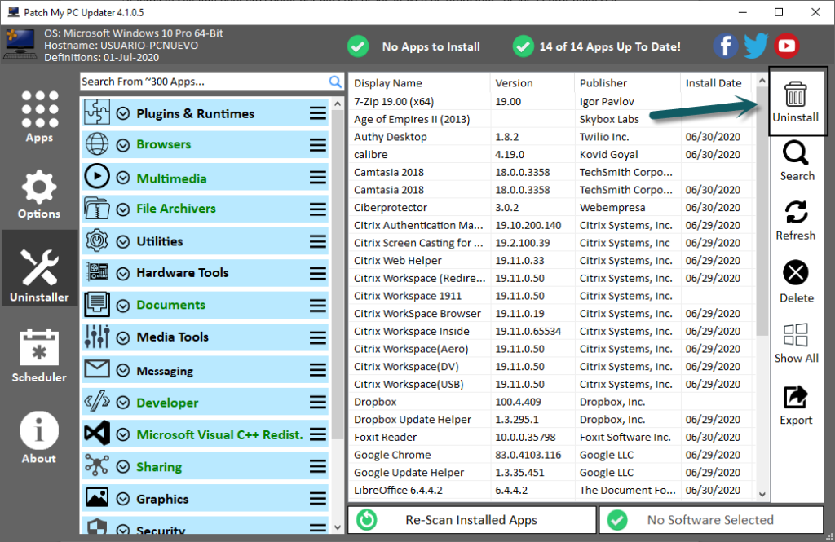Screen dimensions: 835x542
Task: Open the Plugins & Runtimes hamburger menu
Action: pyautogui.click(x=318, y=112)
